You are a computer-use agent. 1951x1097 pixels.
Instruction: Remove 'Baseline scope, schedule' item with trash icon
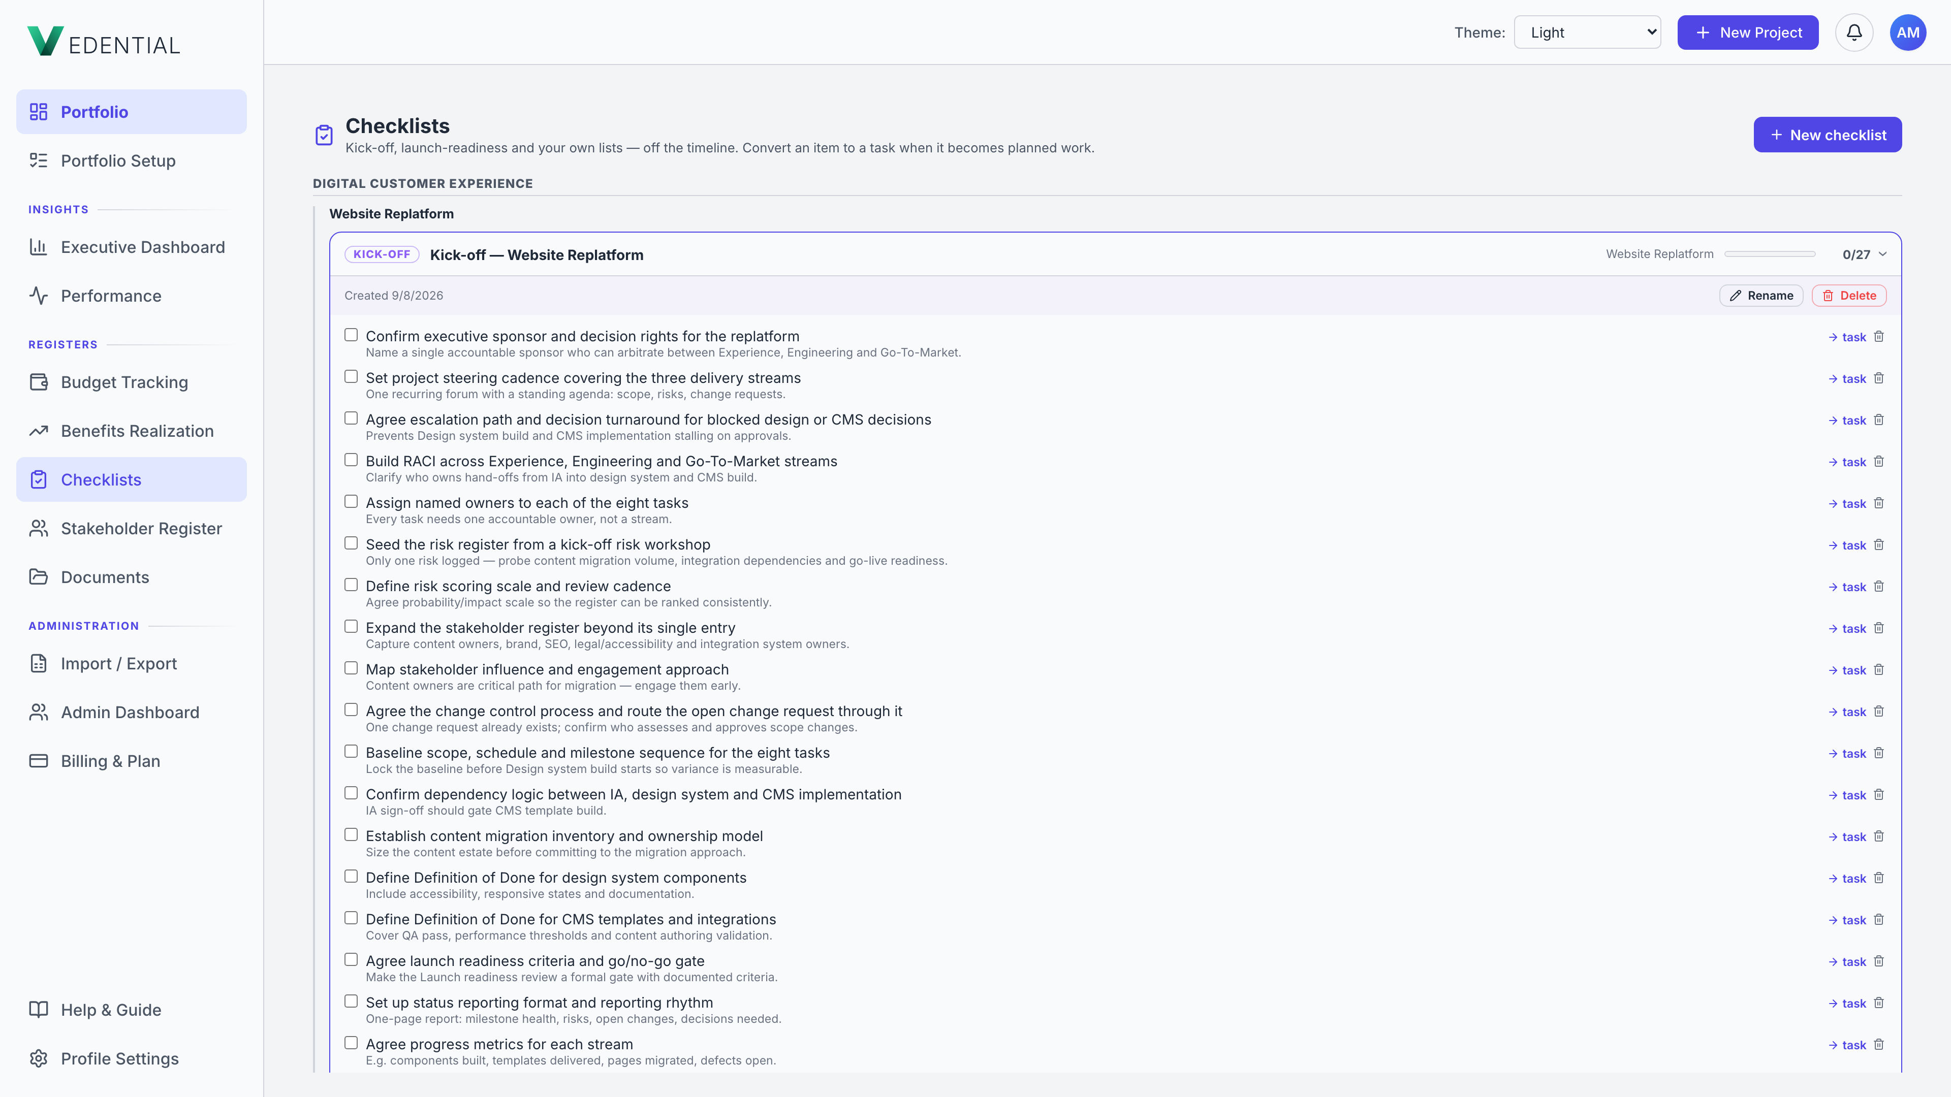click(1879, 753)
